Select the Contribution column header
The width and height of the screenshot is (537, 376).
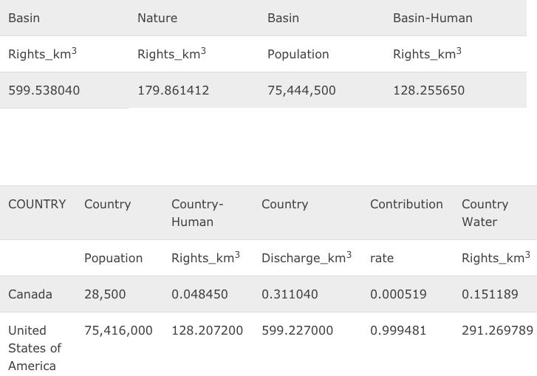[x=406, y=204]
